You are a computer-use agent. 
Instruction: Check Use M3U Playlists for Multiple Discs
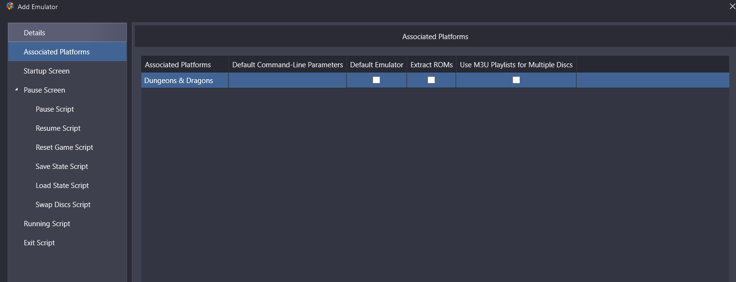click(516, 80)
